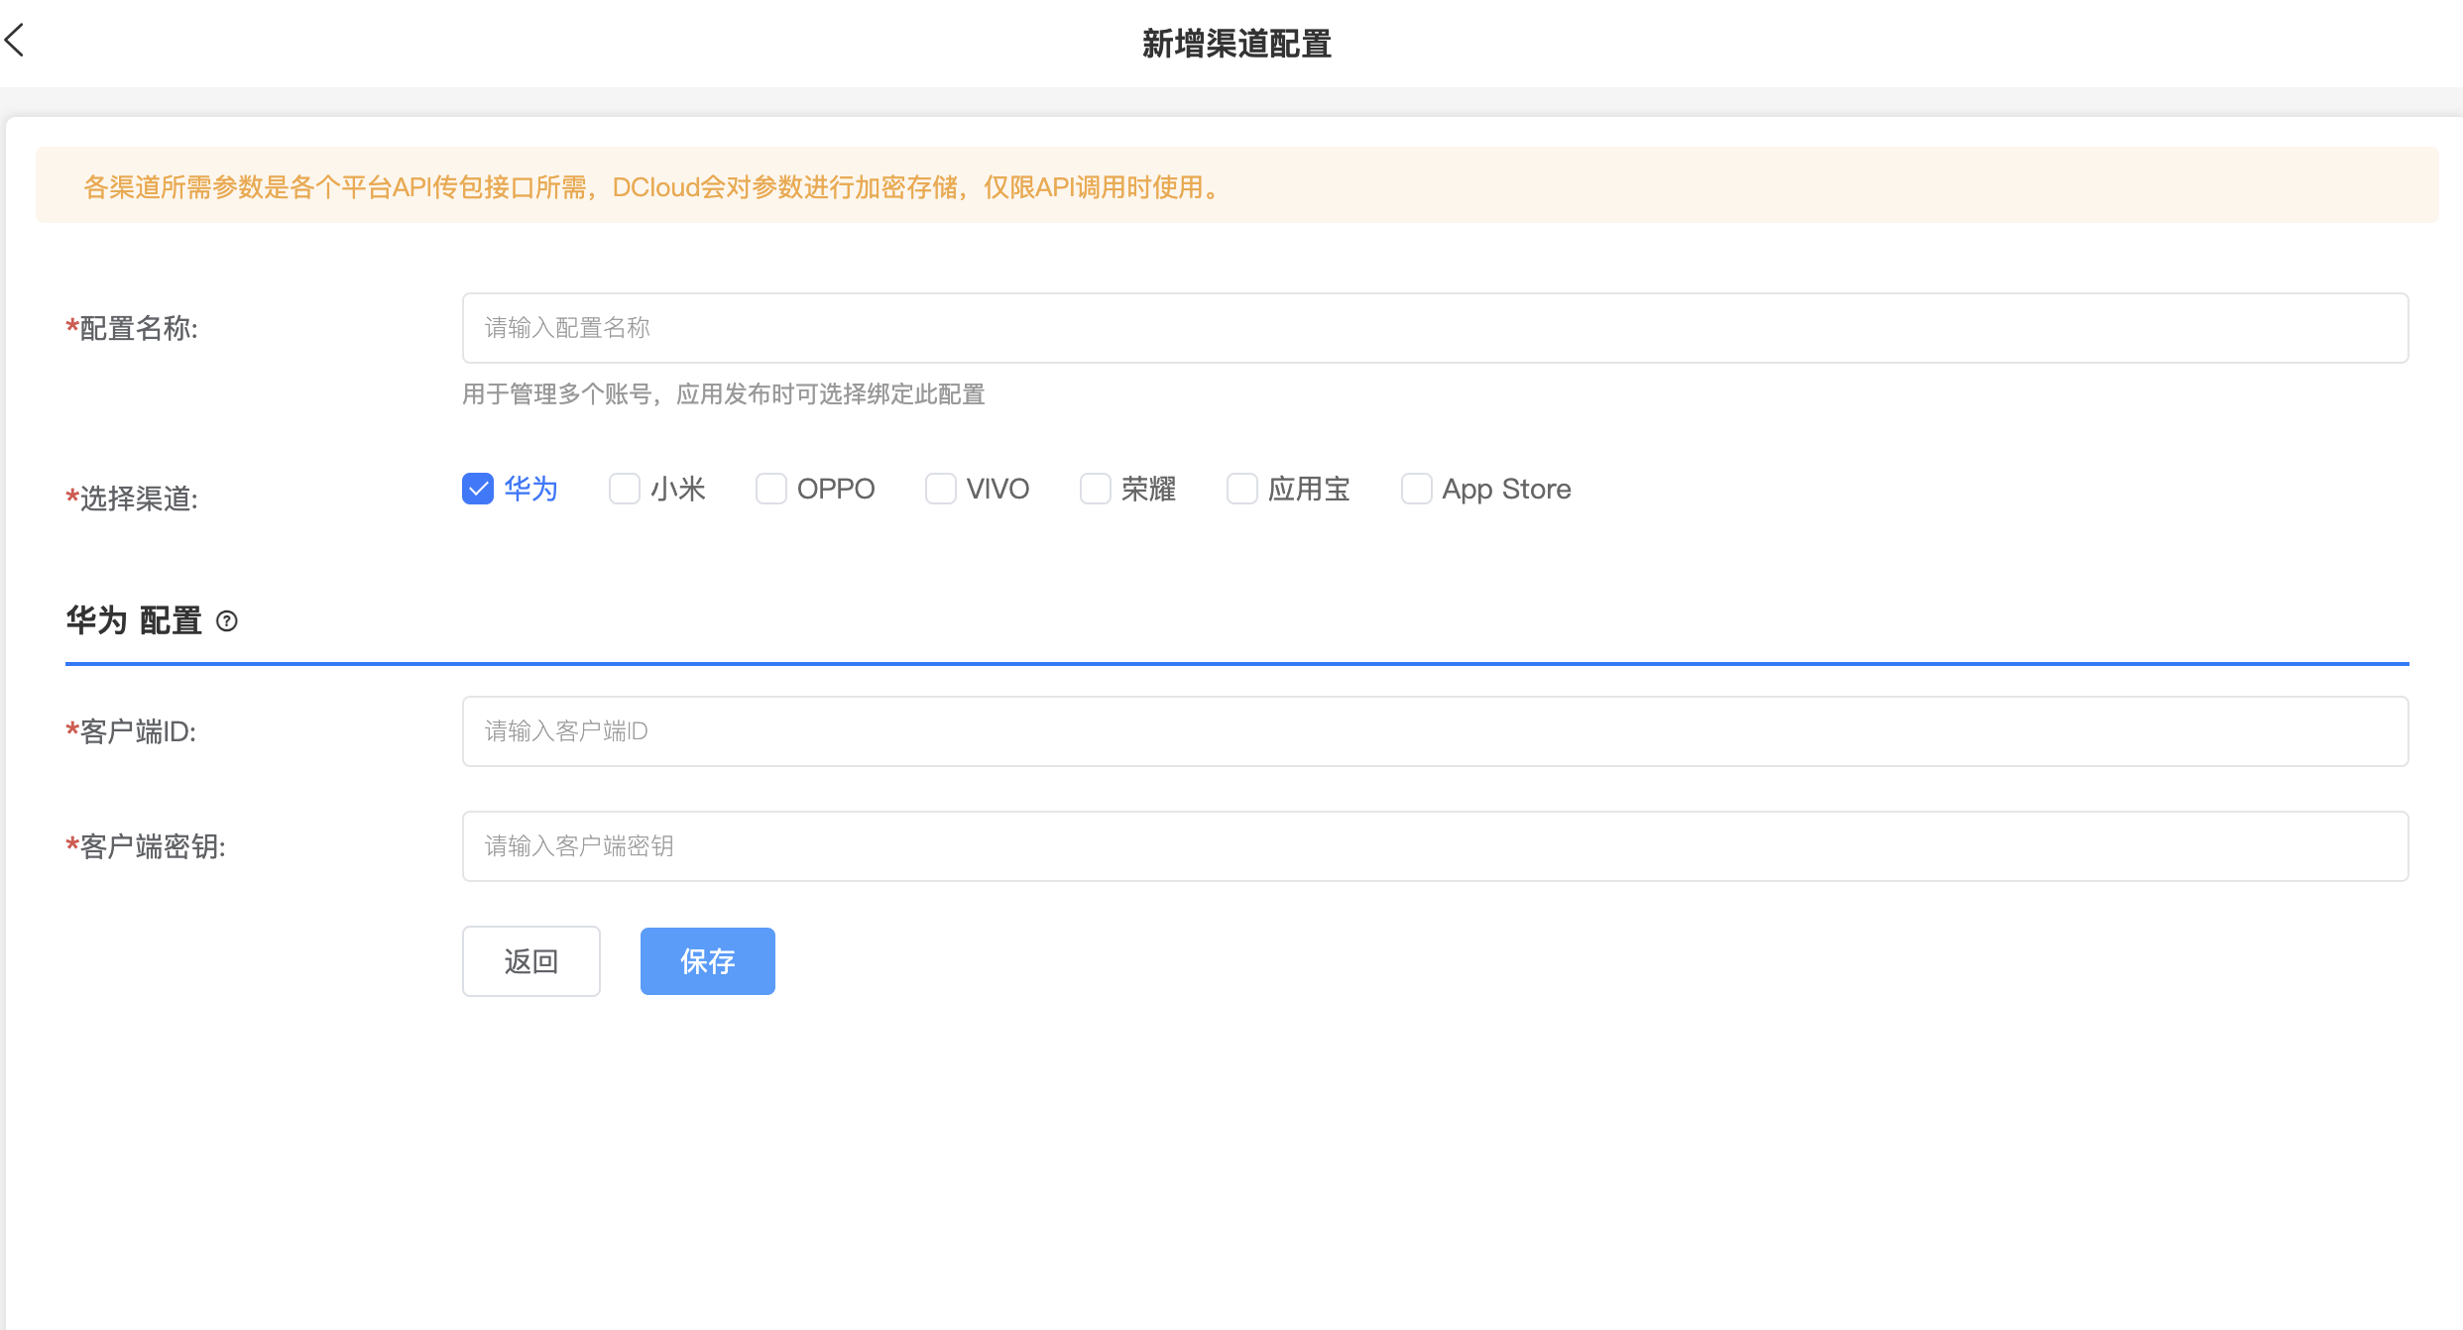
Task: Click the orange DCloud notice banner text
Action: tap(652, 186)
